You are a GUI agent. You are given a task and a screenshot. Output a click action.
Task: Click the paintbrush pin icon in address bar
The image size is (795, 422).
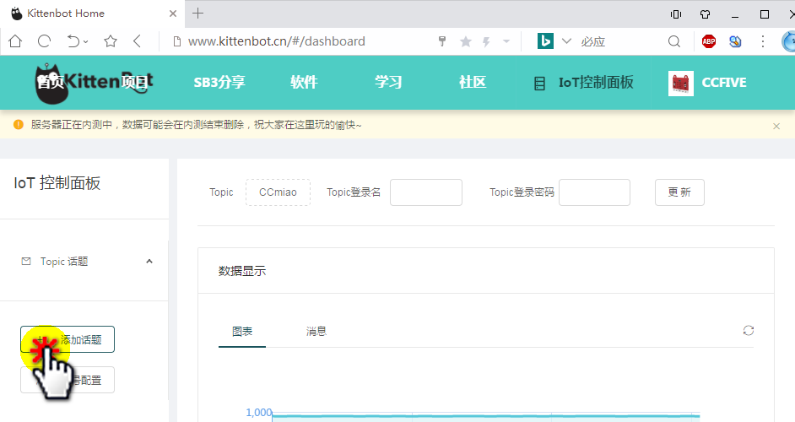tap(442, 41)
